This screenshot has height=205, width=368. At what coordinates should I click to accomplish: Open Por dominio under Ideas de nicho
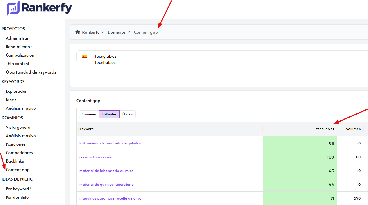[17, 197]
